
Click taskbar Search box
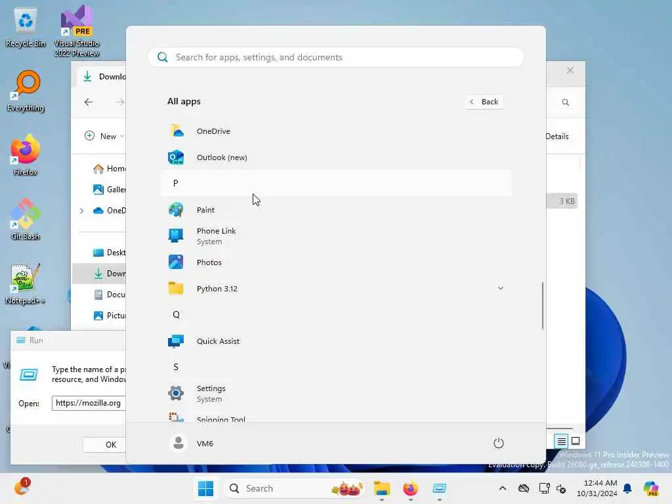[x=295, y=488]
